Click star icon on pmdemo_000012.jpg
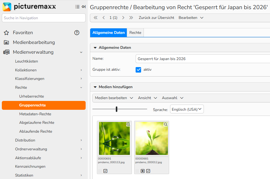The height and width of the screenshot is (179, 270). [x=143, y=171]
